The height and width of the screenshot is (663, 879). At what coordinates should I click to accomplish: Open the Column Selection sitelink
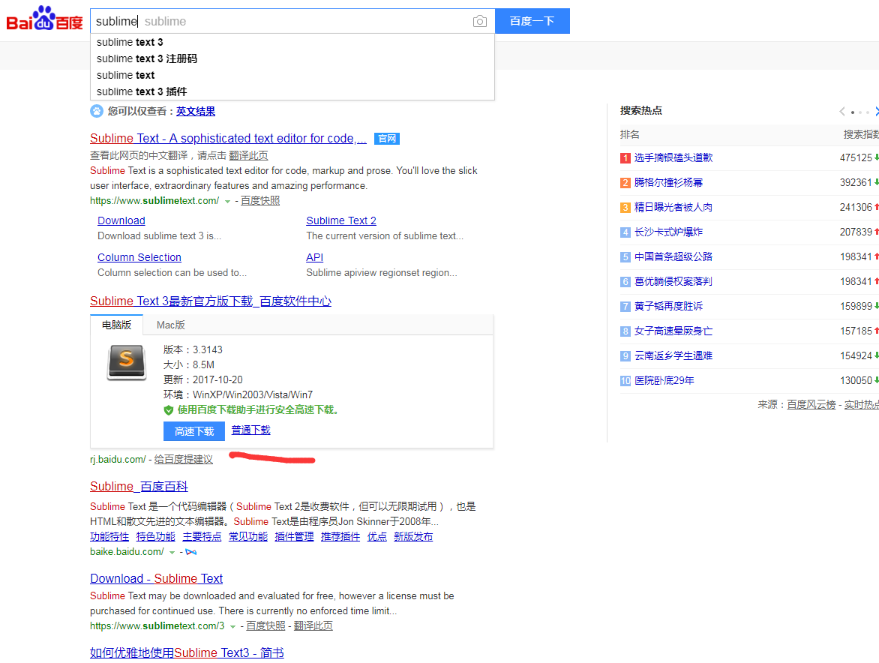139,257
